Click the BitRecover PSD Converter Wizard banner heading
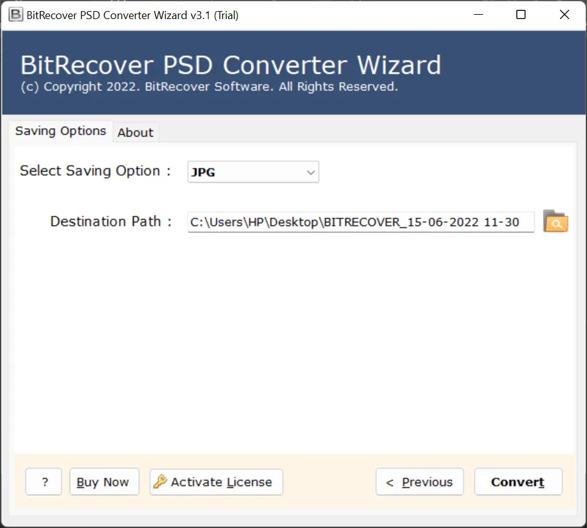This screenshot has height=528, width=587. pos(230,65)
